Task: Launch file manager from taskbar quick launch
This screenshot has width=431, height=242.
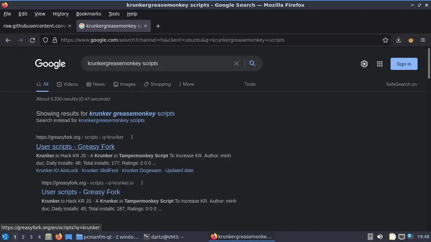Action: pyautogui.click(x=48, y=237)
